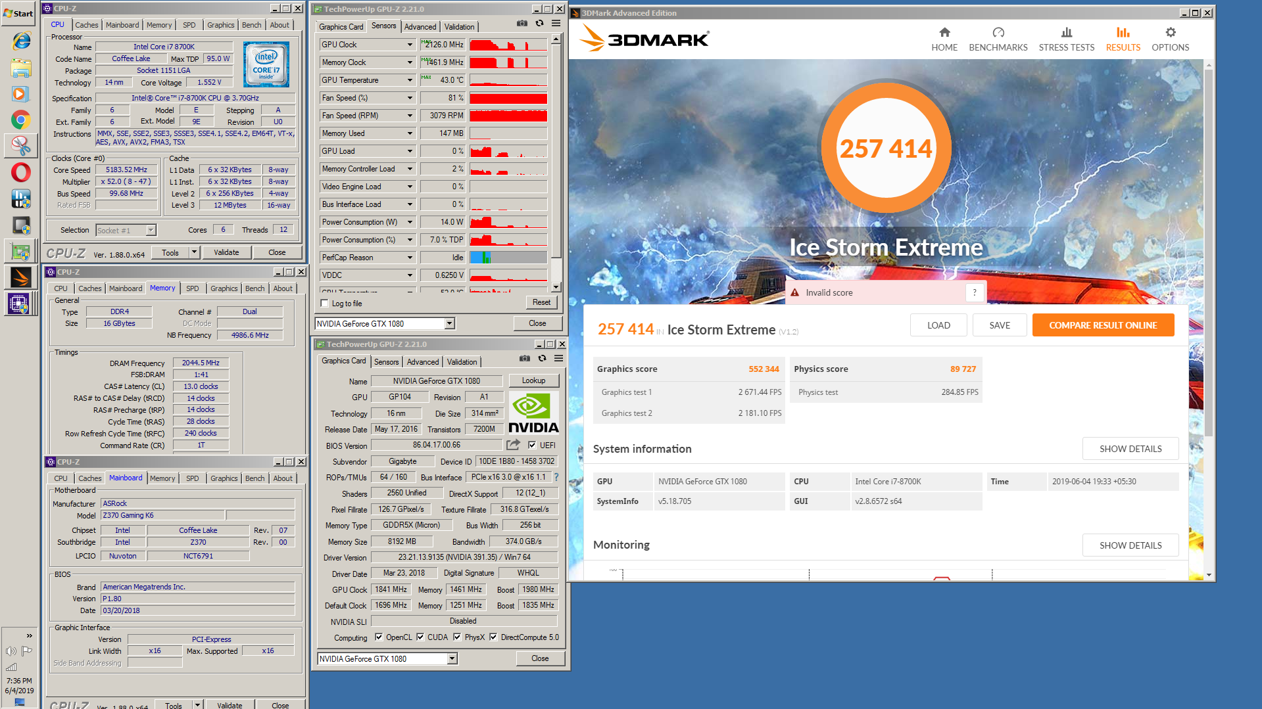This screenshot has height=709, width=1262.
Task: Open Bench tab in top CPU-Z window
Action: (x=252, y=25)
